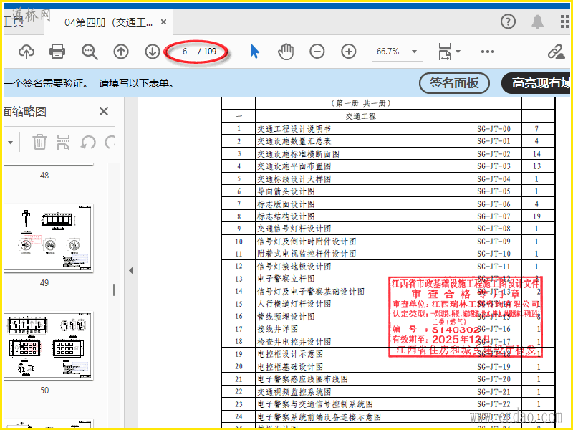Click row 信号灯接地板设计图

coord(387,266)
